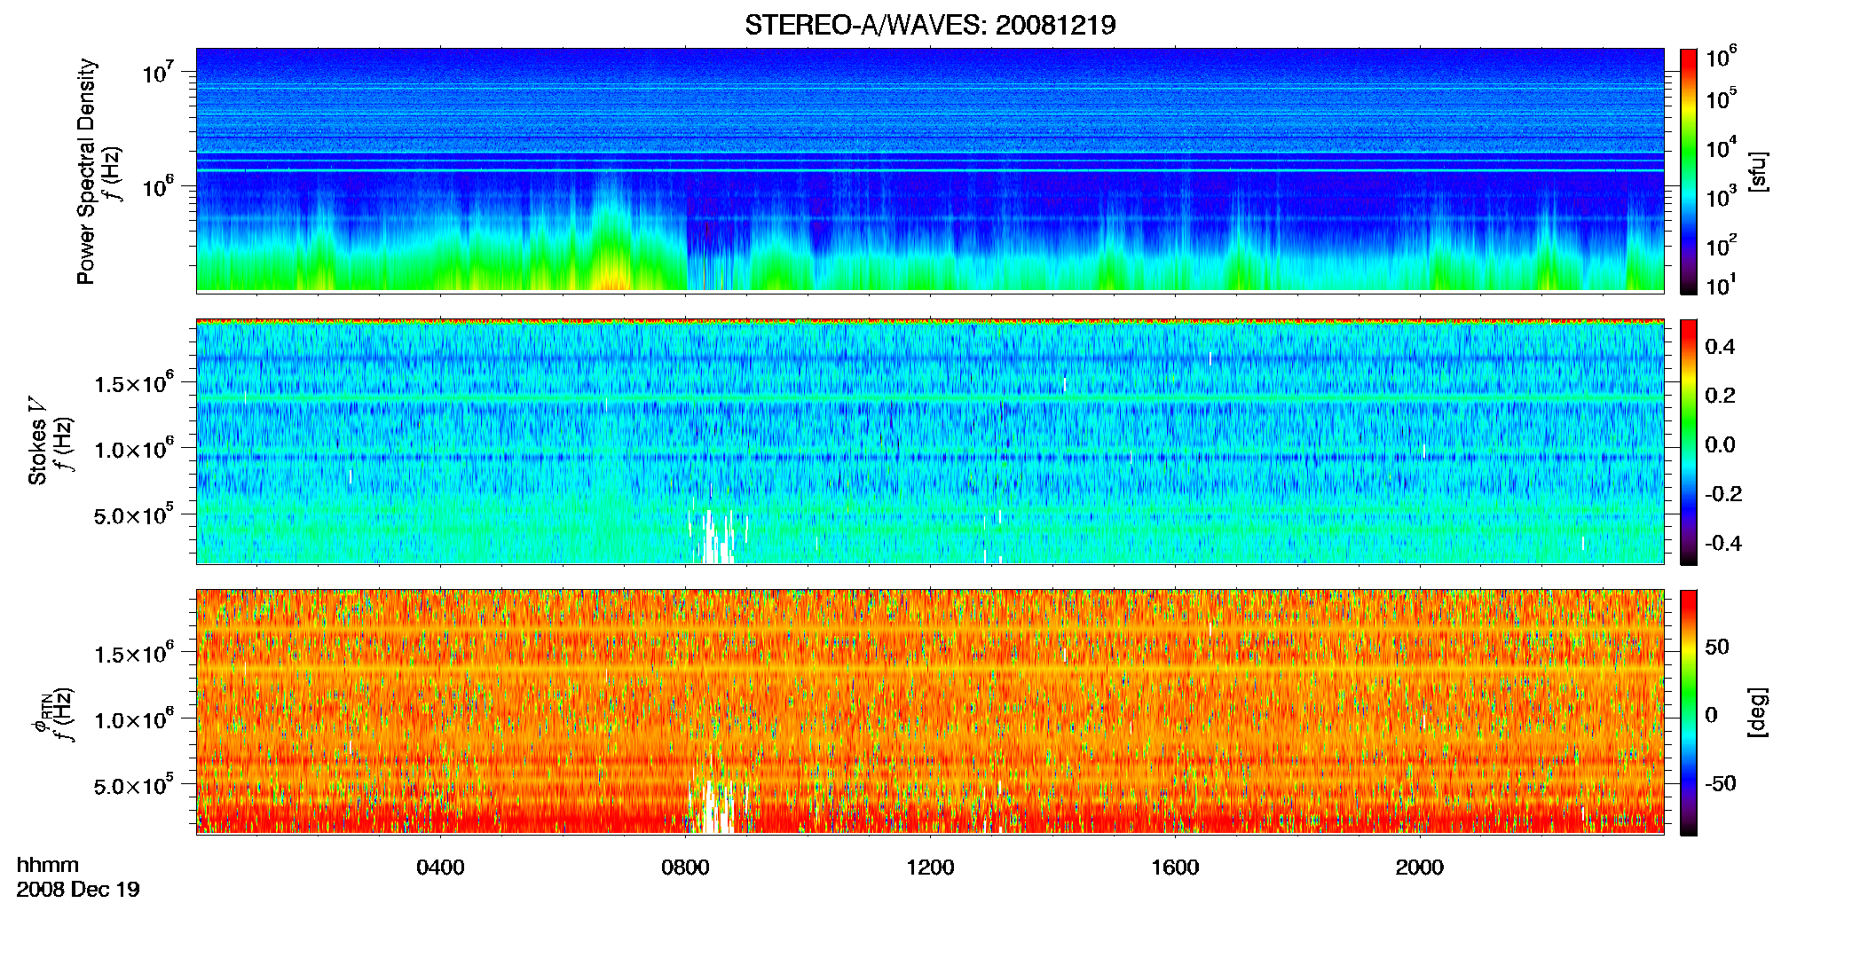Select the -0.2 Stokes V colorbar value
Viewport: 1860px width, 958px height.
tap(1723, 494)
